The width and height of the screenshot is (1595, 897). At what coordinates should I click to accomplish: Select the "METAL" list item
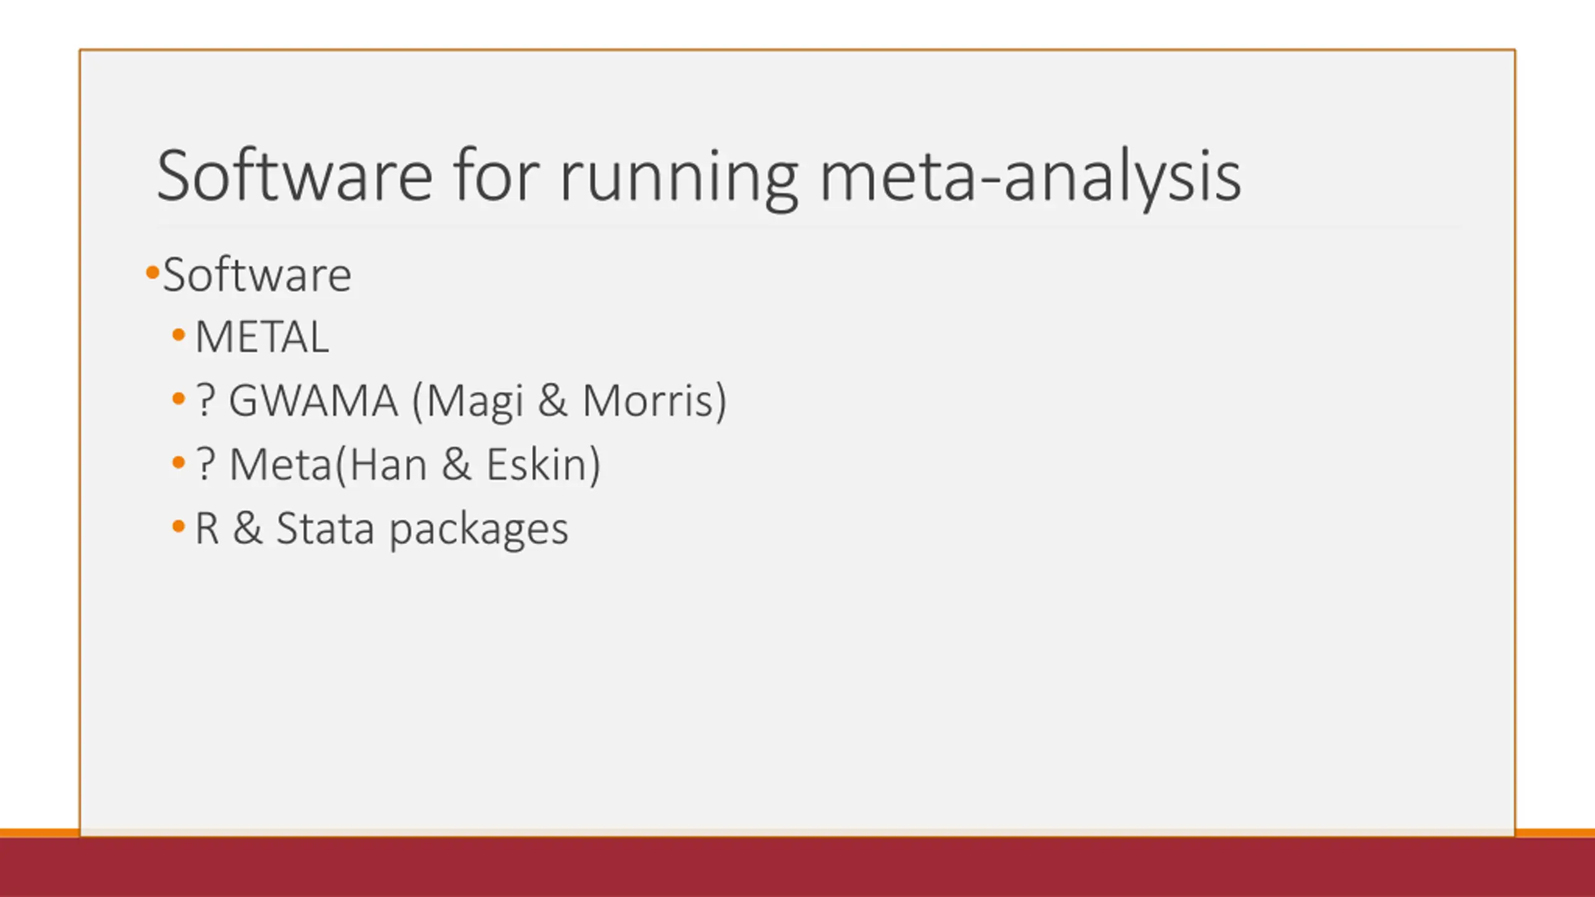point(262,337)
